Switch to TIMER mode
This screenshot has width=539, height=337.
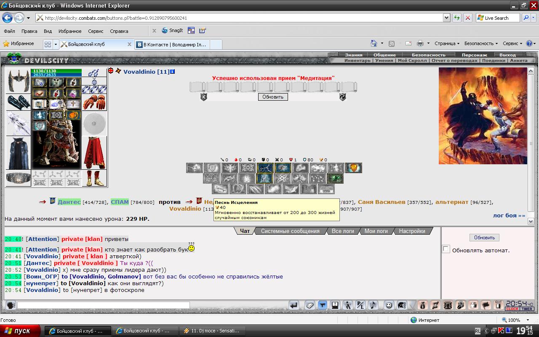pyautogui.click(x=527, y=309)
